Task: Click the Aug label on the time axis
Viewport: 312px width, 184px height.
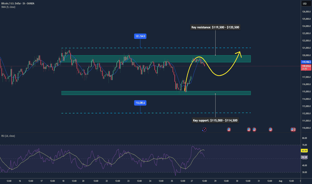Action: pyautogui.click(x=280, y=181)
